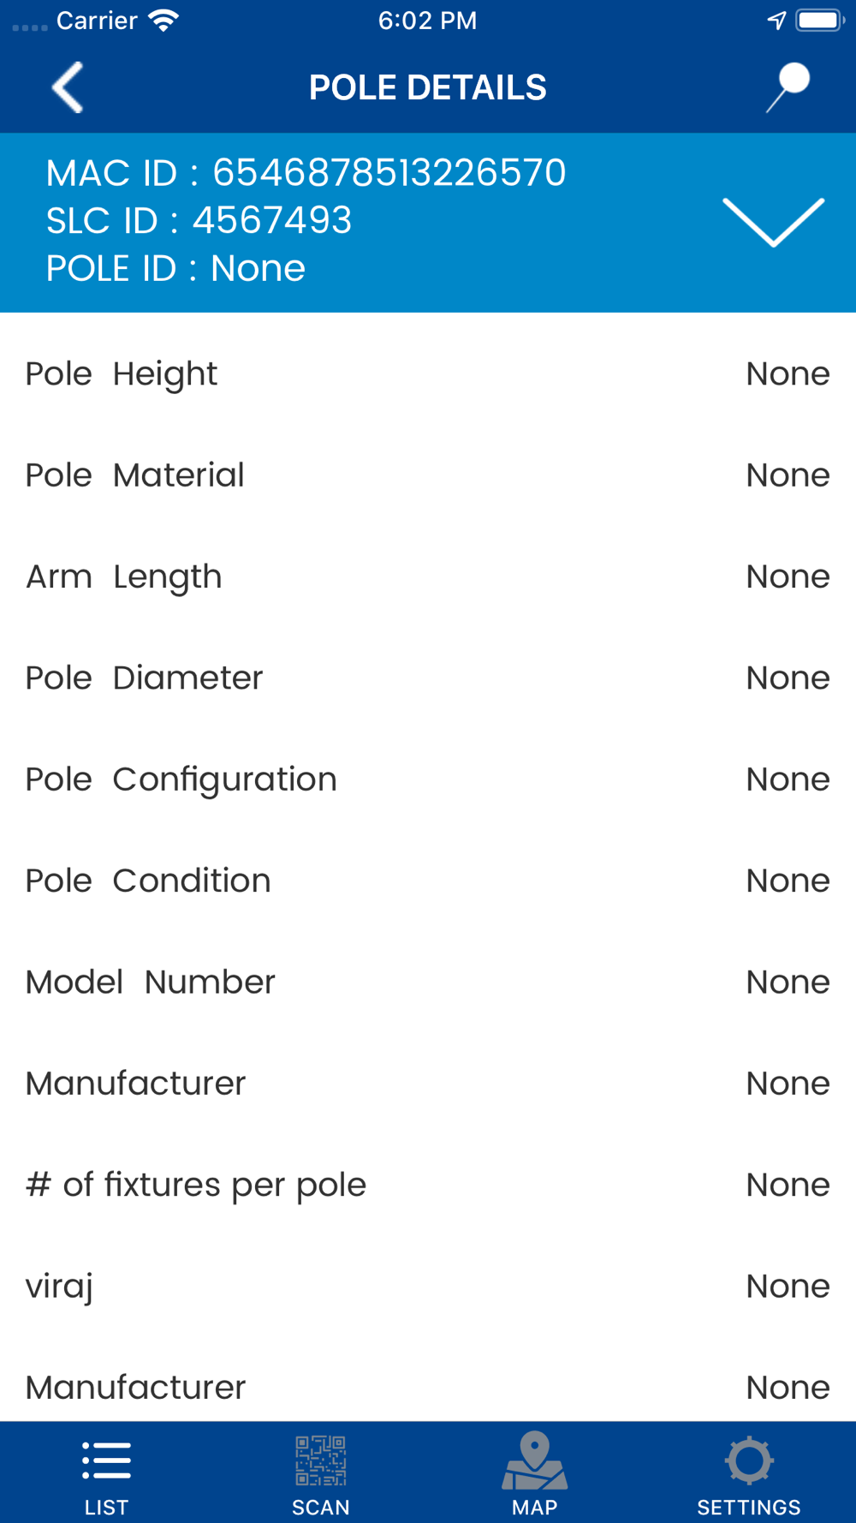The width and height of the screenshot is (856, 1523).
Task: Tap the battery icon in status bar
Action: pos(820,21)
